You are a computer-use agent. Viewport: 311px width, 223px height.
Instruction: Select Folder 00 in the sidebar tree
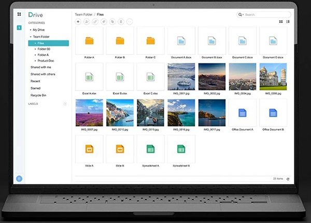coord(44,49)
